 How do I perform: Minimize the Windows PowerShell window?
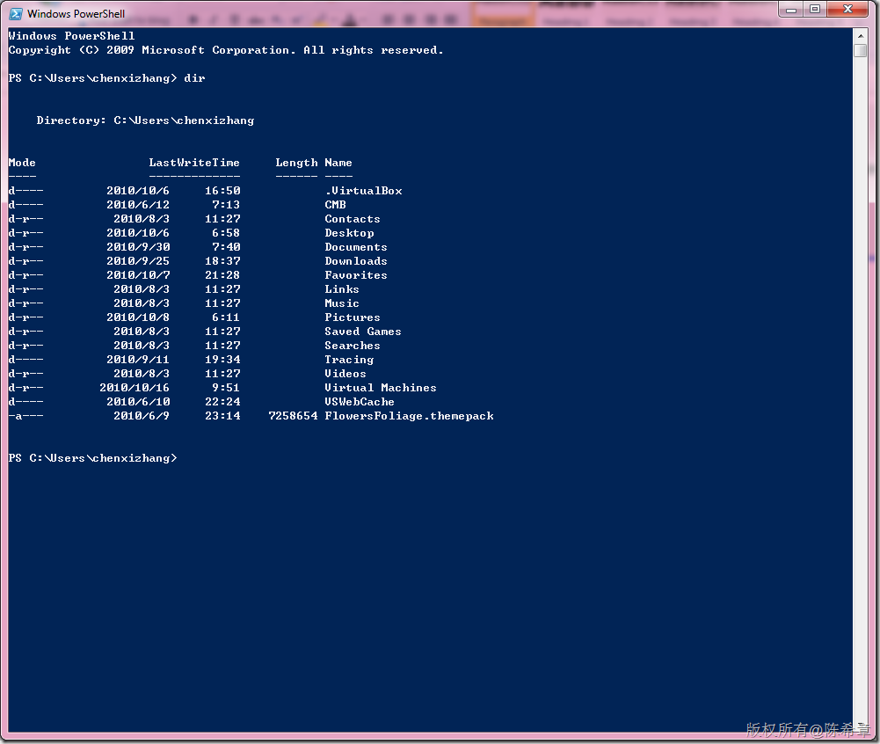[790, 9]
